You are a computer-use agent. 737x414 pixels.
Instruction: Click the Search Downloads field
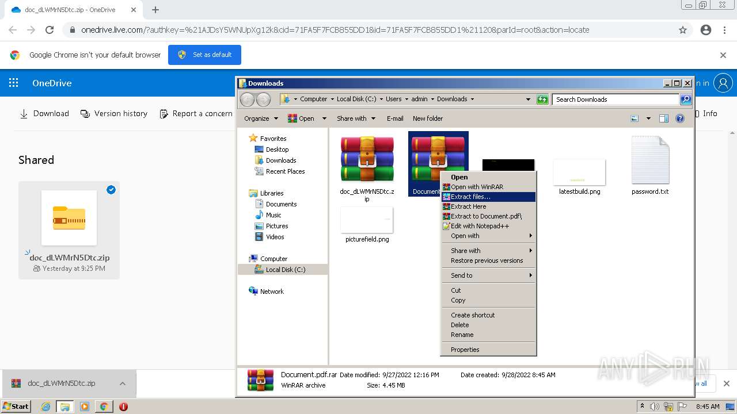click(x=615, y=99)
